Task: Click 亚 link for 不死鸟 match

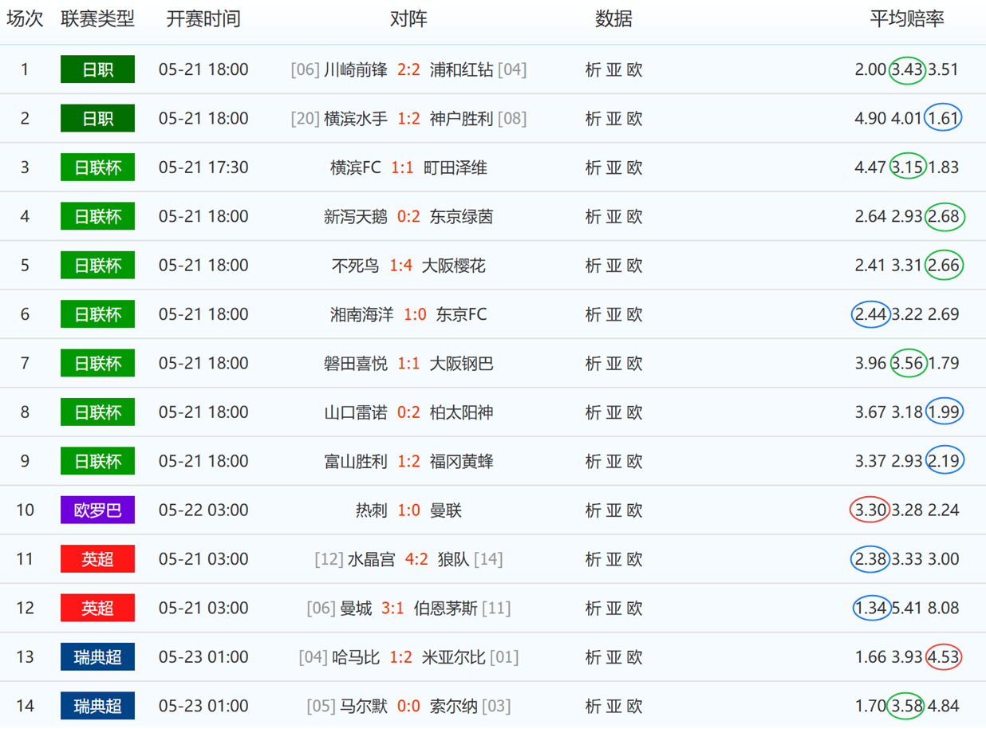Action: pos(613,266)
